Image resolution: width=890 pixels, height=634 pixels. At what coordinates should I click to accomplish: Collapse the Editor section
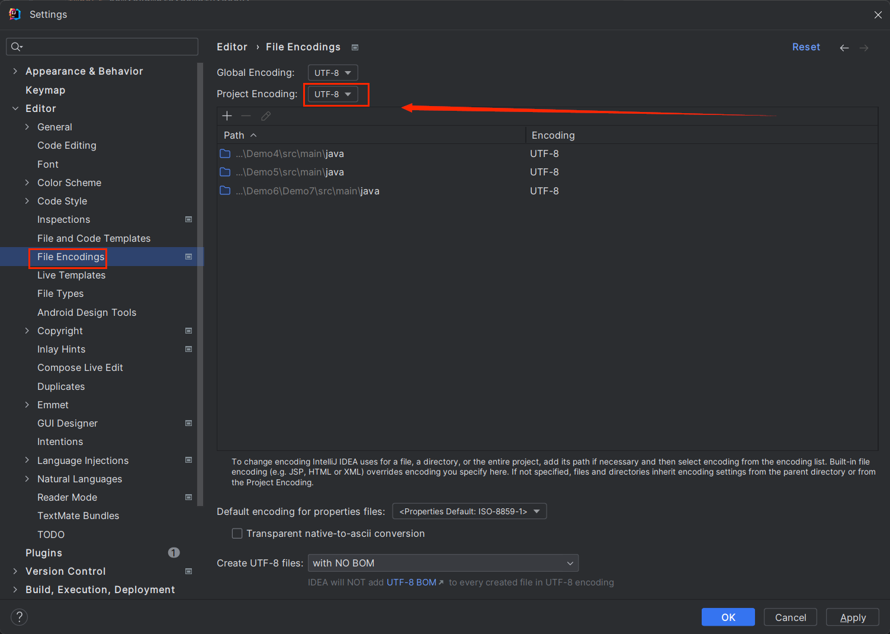pos(15,108)
